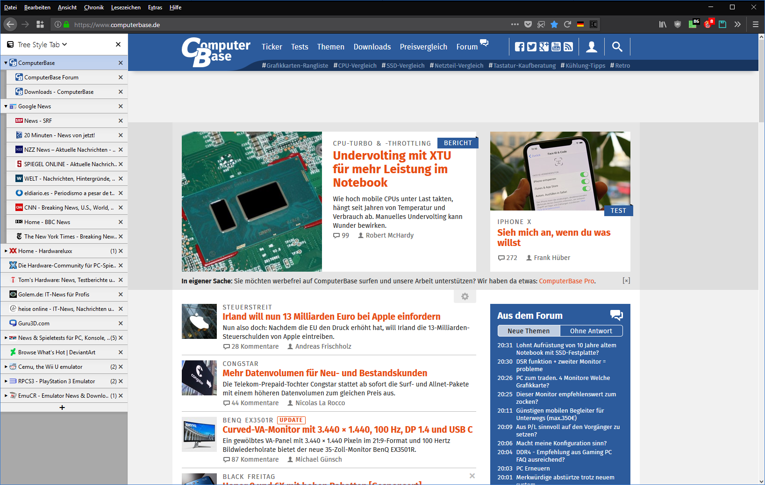Open the #Grafikkarten-Rangliste tag link

[295, 65]
